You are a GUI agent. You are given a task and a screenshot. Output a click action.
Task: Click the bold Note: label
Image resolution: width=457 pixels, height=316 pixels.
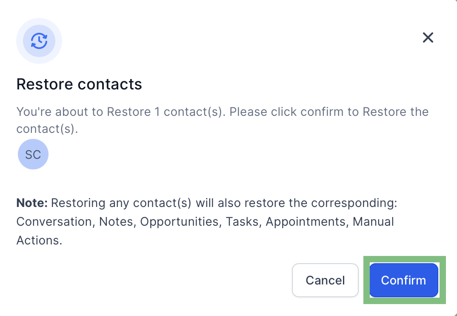pos(32,203)
